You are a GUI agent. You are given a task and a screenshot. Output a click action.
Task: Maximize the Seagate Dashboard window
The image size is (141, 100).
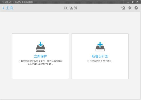point(133,2)
